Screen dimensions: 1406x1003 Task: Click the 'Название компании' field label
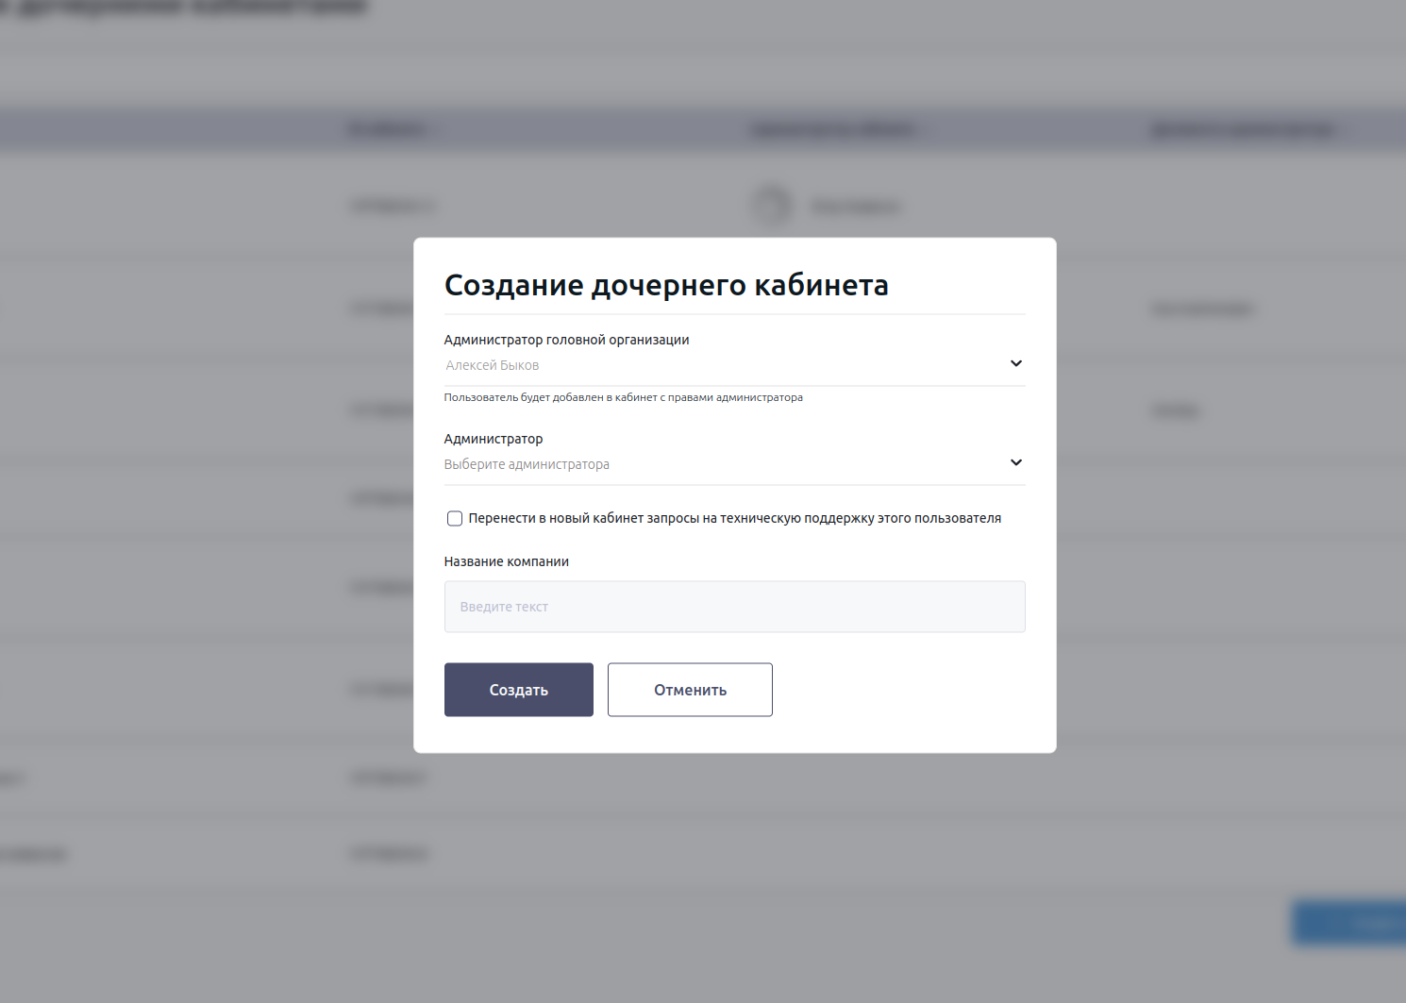pos(507,561)
